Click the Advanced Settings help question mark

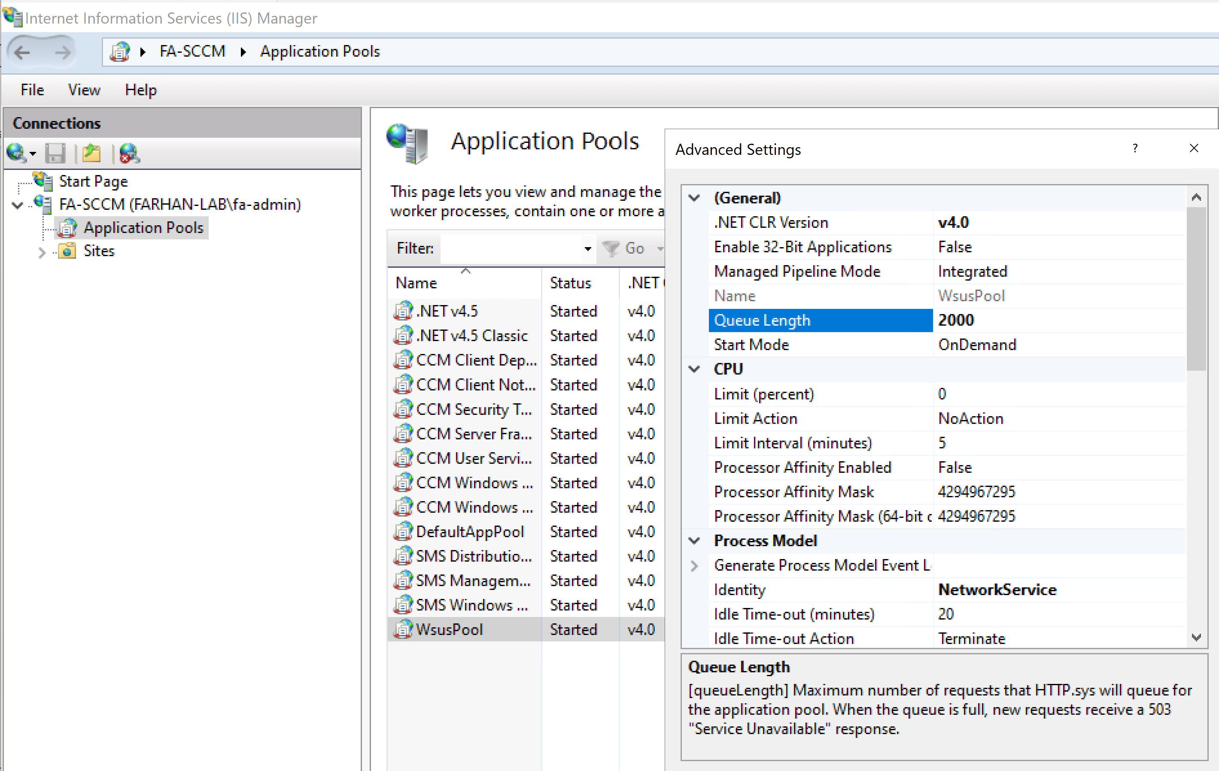point(1135,148)
